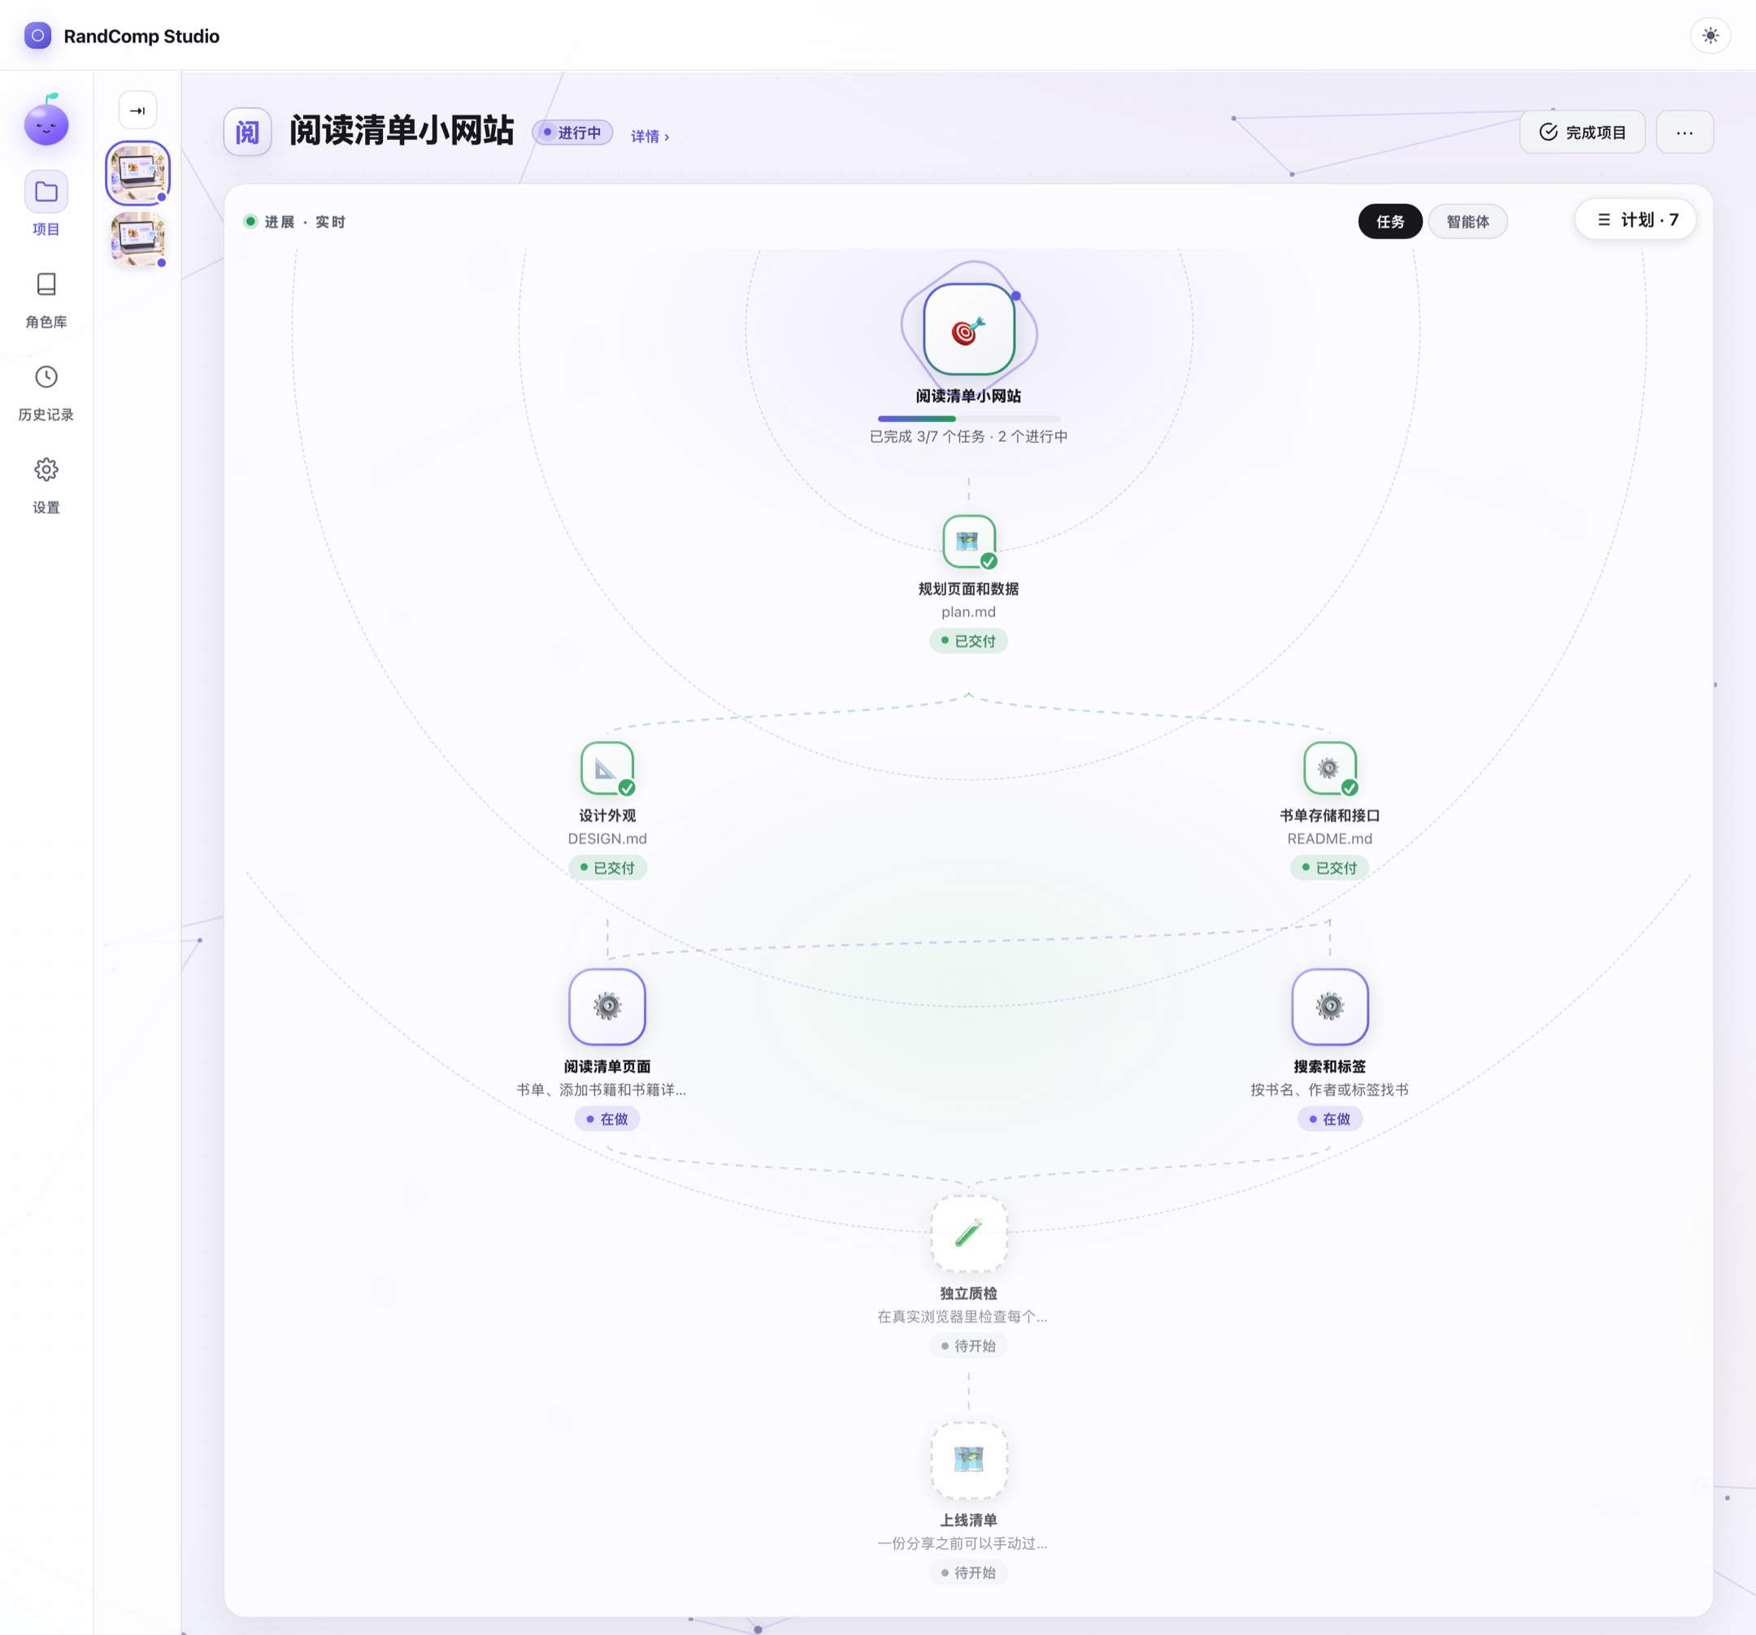Select the first highlighted project thumbnail
This screenshot has width=1756, height=1635.
coord(137,173)
